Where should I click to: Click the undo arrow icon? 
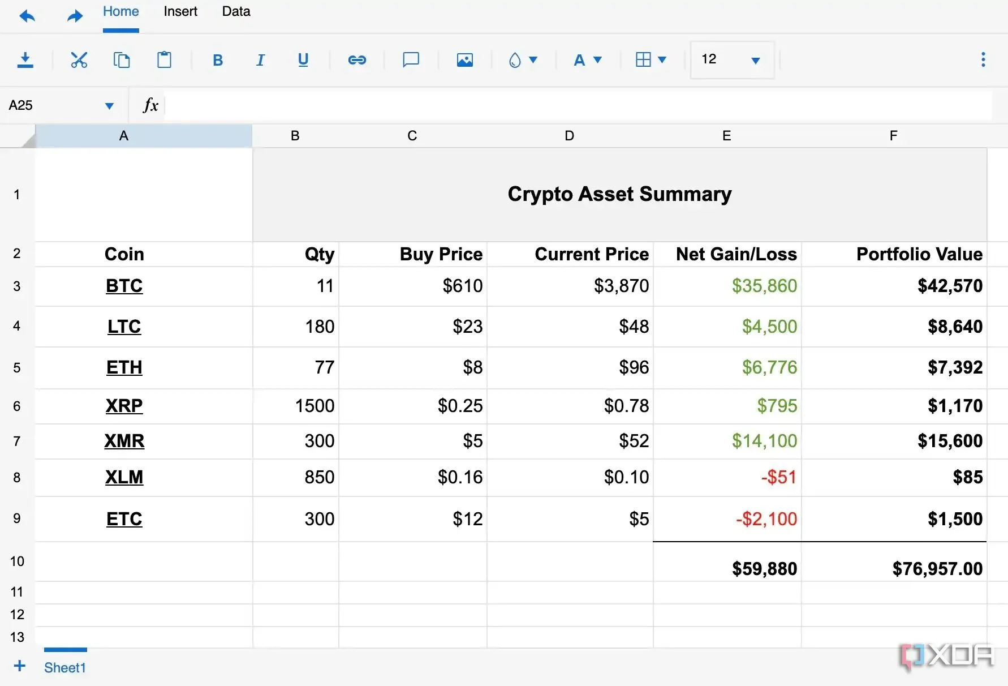point(27,16)
